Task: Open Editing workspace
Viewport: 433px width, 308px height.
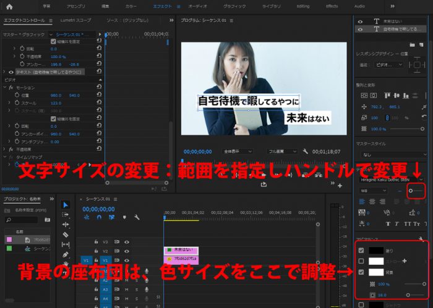Action: point(303,6)
